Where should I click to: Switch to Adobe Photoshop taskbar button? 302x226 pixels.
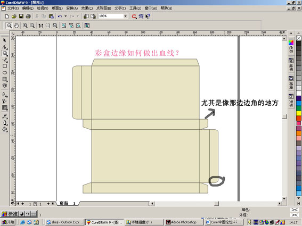(184, 222)
